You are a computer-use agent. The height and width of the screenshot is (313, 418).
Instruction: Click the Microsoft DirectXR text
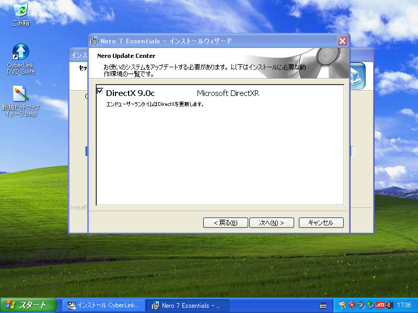click(x=228, y=93)
